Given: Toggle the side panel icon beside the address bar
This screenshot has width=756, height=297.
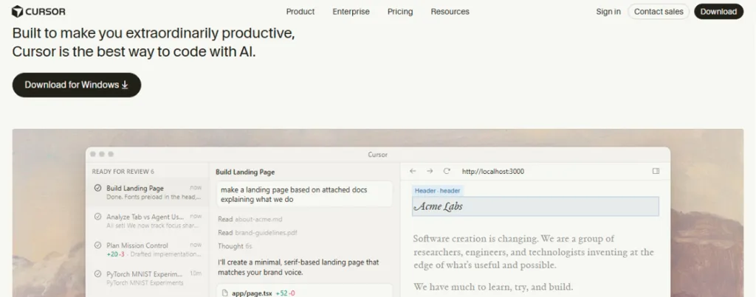Looking at the screenshot, I should 656,171.
